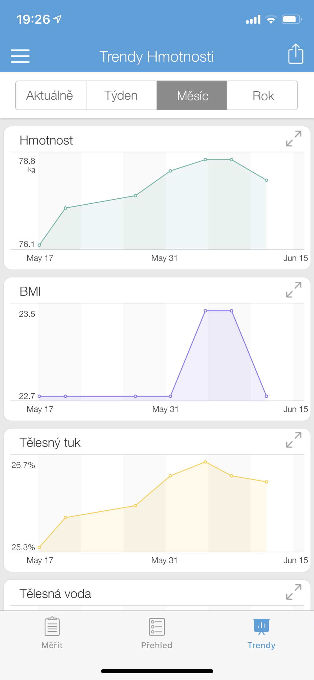The width and height of the screenshot is (314, 680).
Task: Tap the highest Tělesný tuk data point
Action: click(x=205, y=462)
